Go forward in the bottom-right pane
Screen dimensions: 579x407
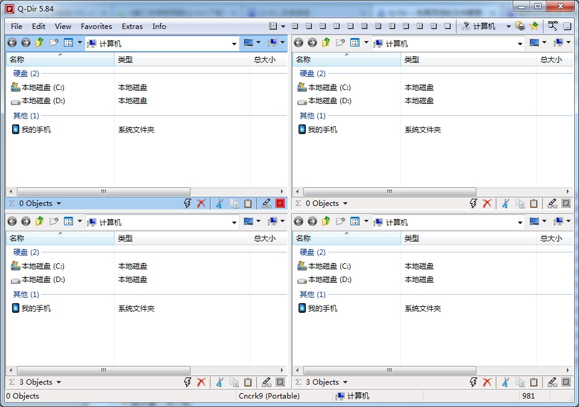pos(312,222)
